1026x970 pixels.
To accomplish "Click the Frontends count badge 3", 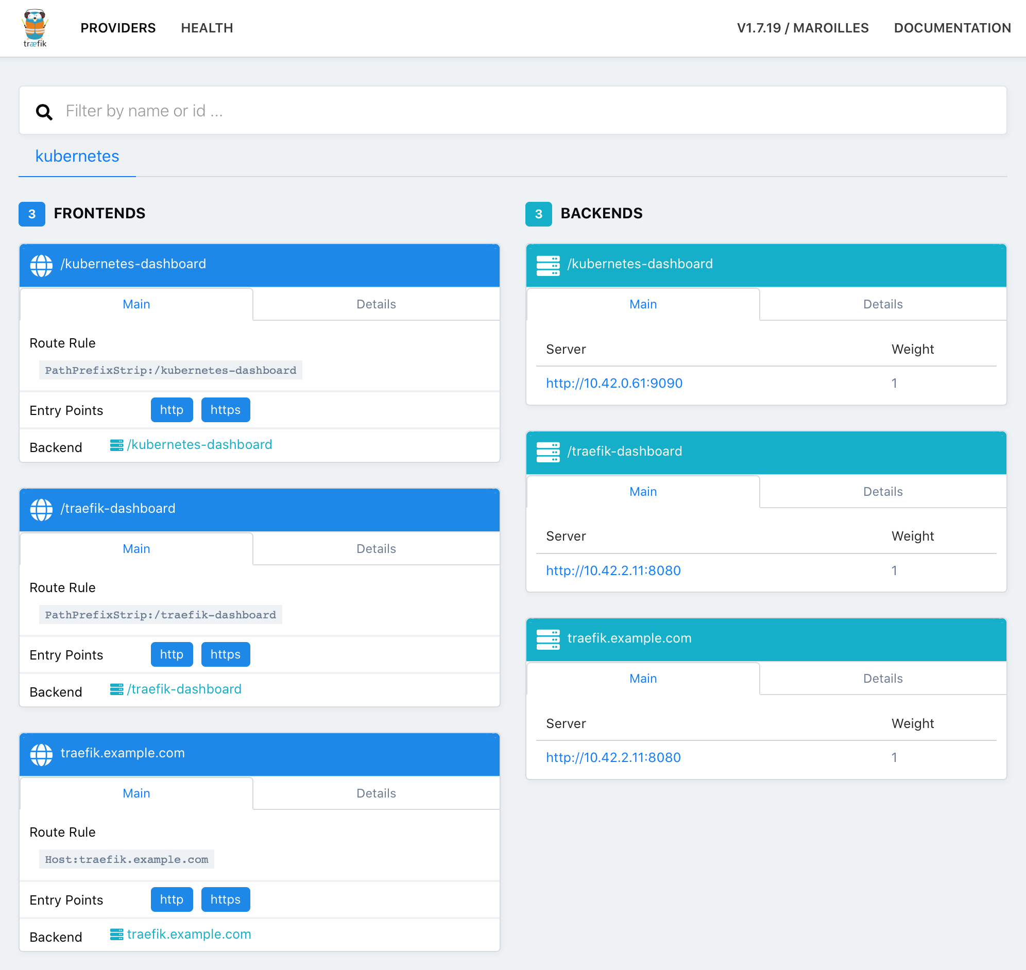I will (32, 214).
